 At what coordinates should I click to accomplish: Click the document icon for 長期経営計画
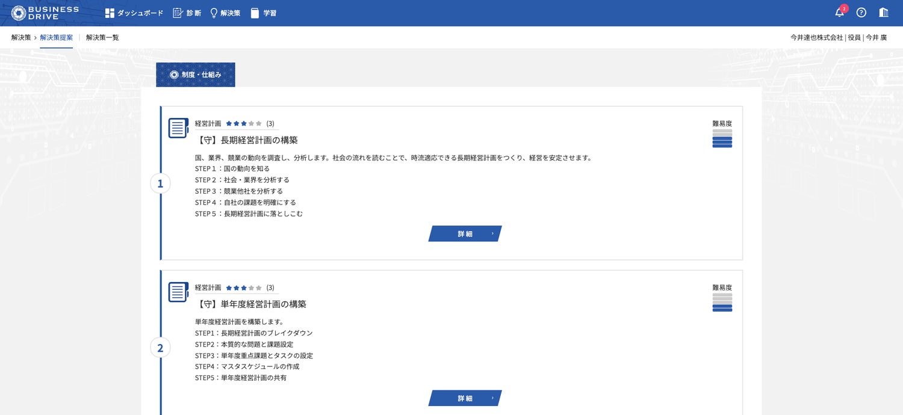point(178,128)
